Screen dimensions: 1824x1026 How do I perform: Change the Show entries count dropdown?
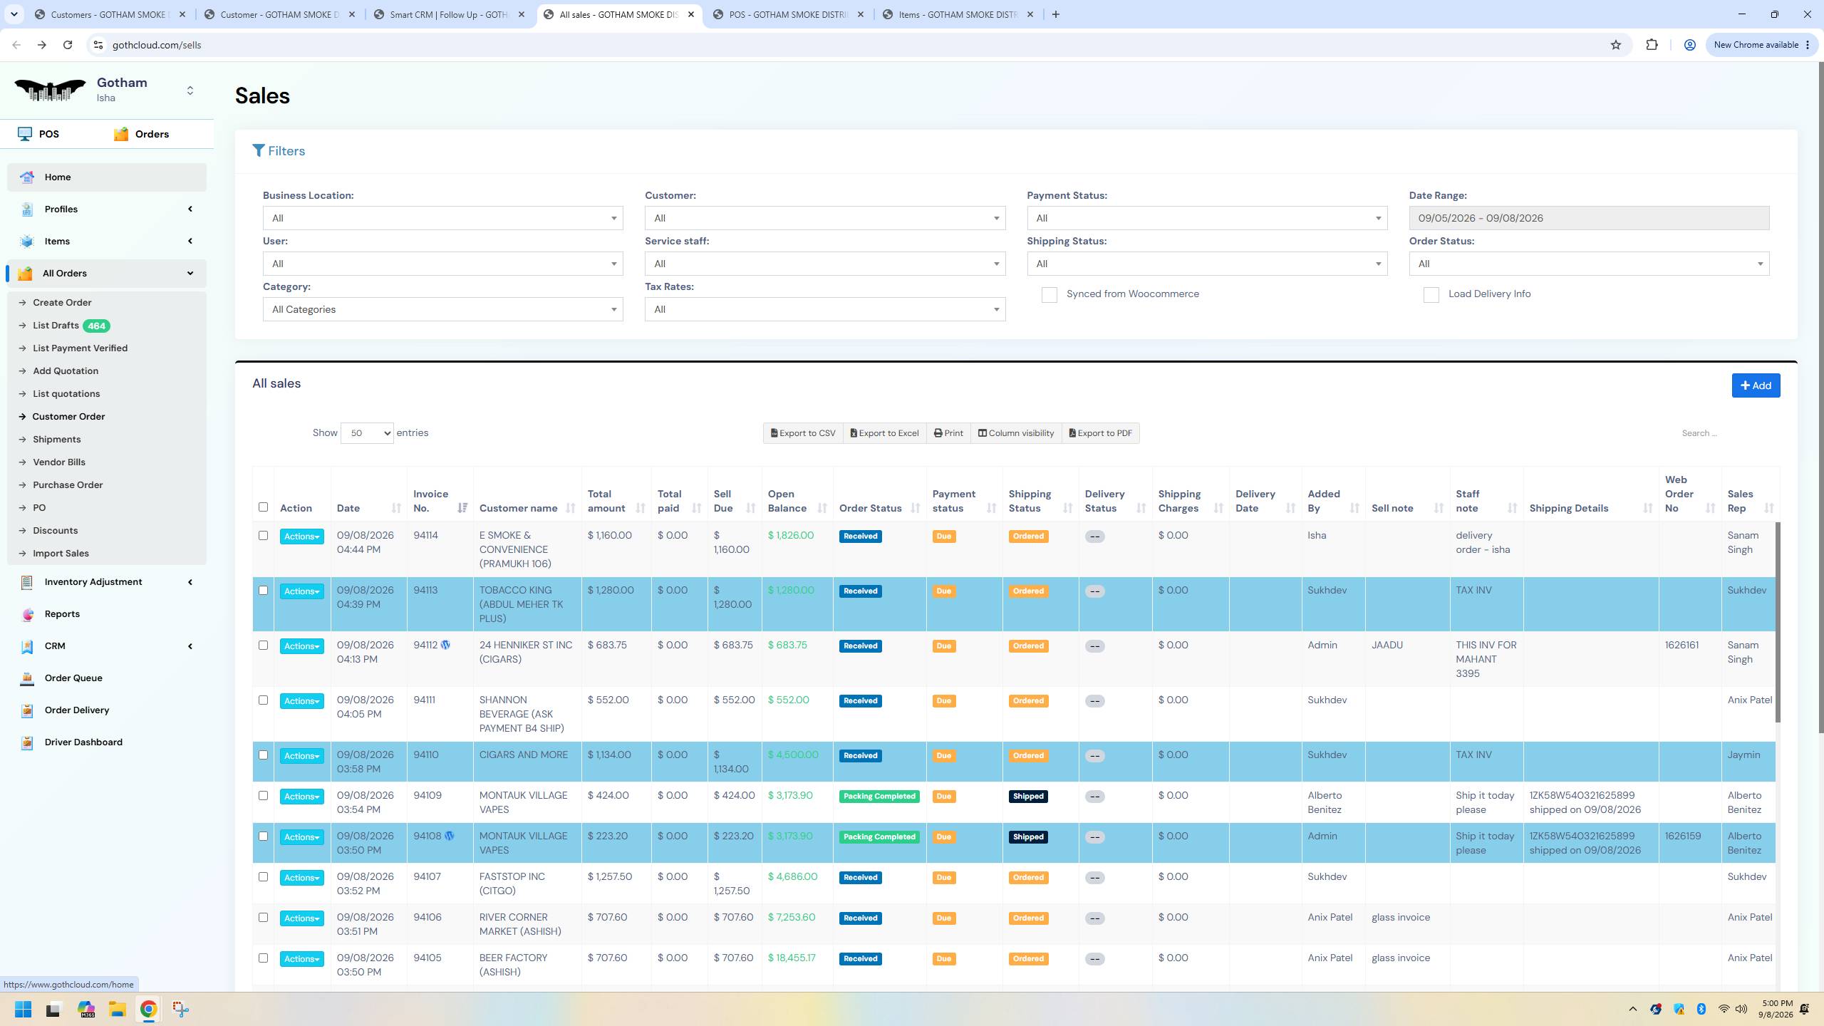click(367, 433)
